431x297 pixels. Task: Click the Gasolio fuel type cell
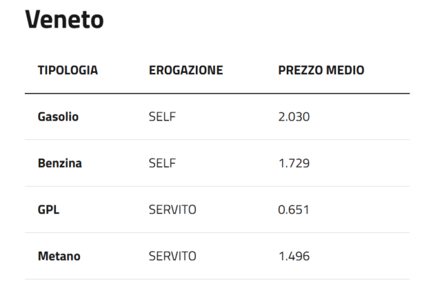coord(58,117)
